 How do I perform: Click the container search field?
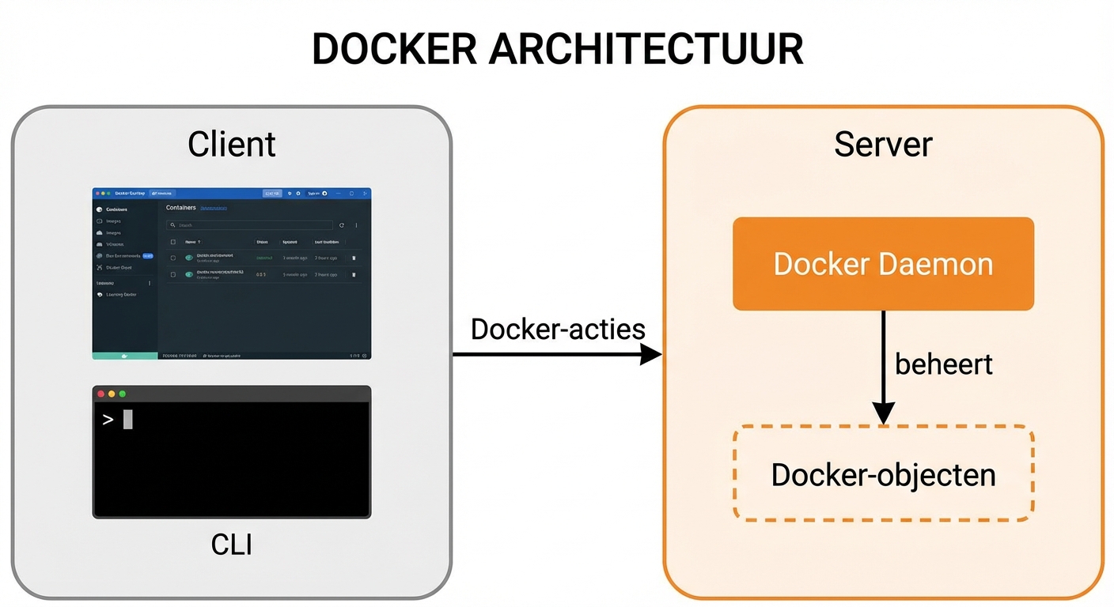[x=249, y=225]
